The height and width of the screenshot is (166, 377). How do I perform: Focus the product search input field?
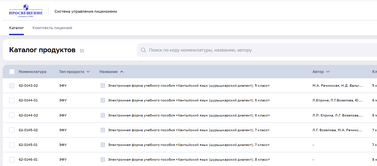tap(256, 50)
